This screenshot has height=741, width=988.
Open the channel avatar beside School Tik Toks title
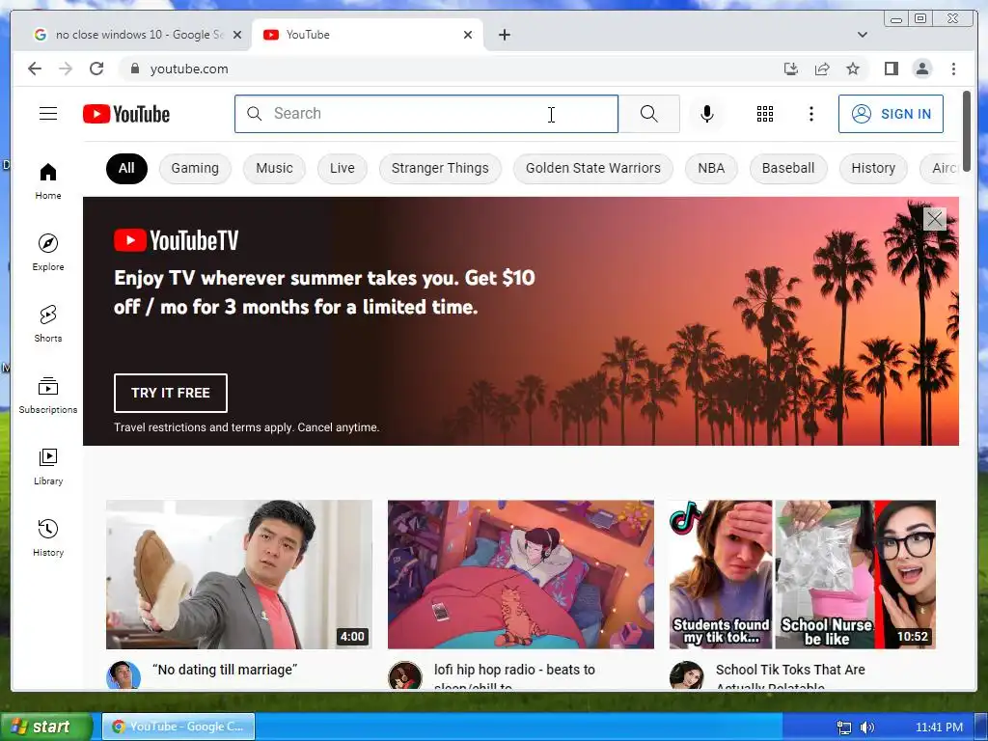[x=686, y=675]
